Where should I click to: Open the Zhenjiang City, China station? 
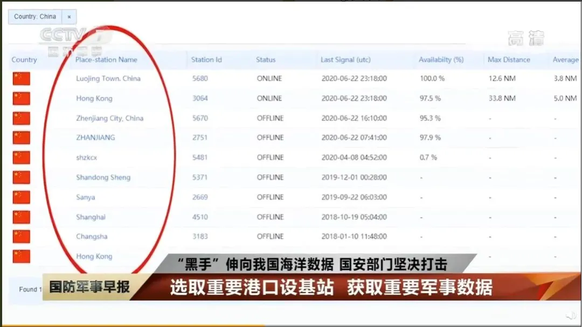click(110, 118)
